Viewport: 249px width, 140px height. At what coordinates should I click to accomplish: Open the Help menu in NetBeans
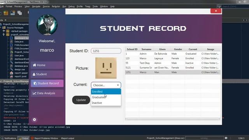pos(112,7)
